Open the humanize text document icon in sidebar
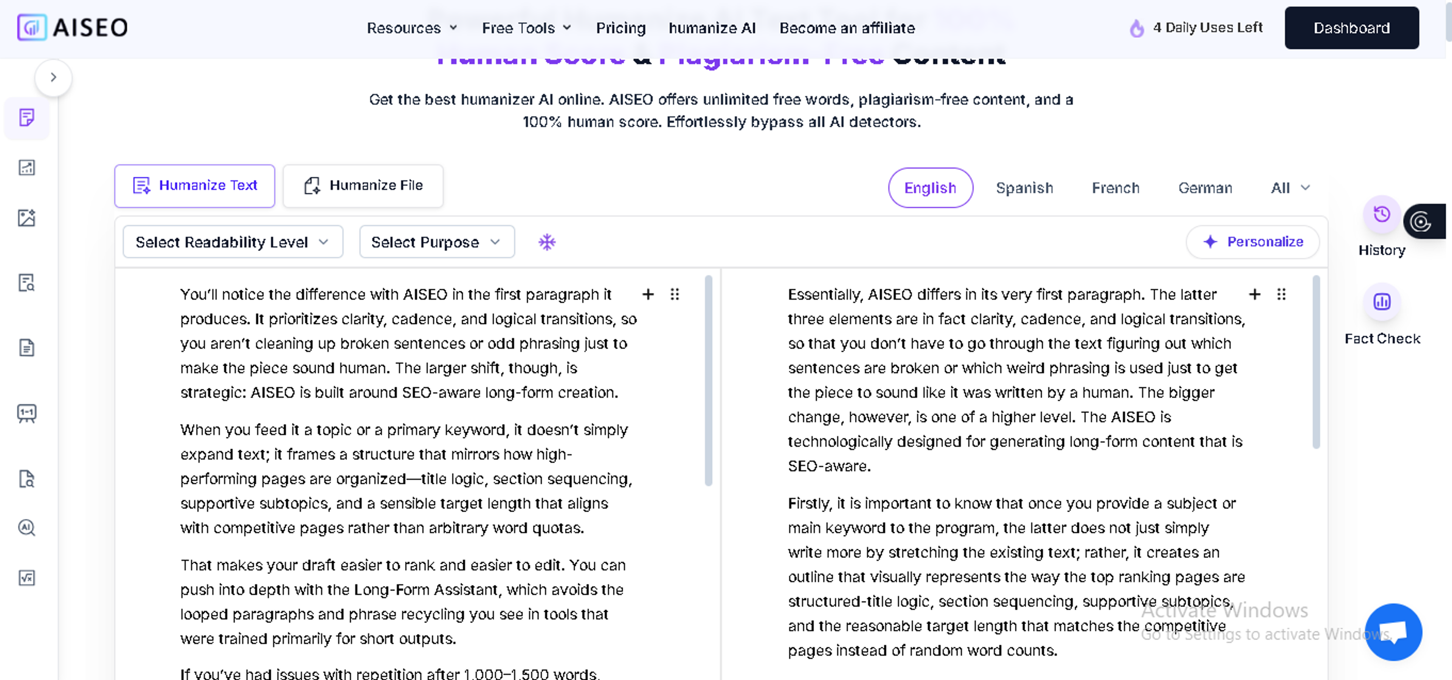Screen dimensions: 1452x680 click(x=26, y=118)
